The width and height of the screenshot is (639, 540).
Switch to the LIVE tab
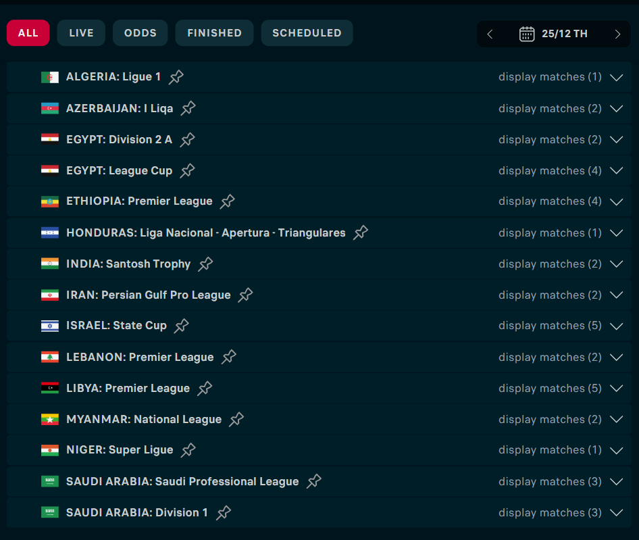[x=81, y=33]
